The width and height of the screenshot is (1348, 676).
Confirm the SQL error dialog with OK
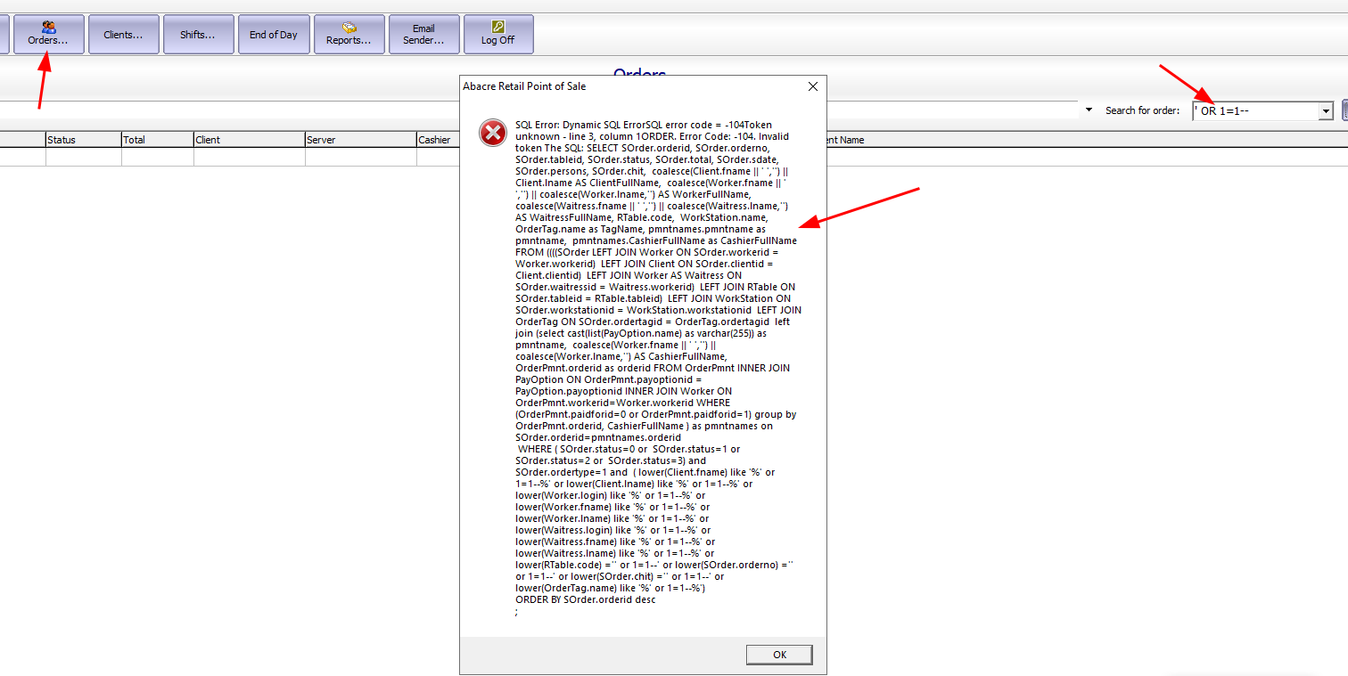[x=779, y=655]
